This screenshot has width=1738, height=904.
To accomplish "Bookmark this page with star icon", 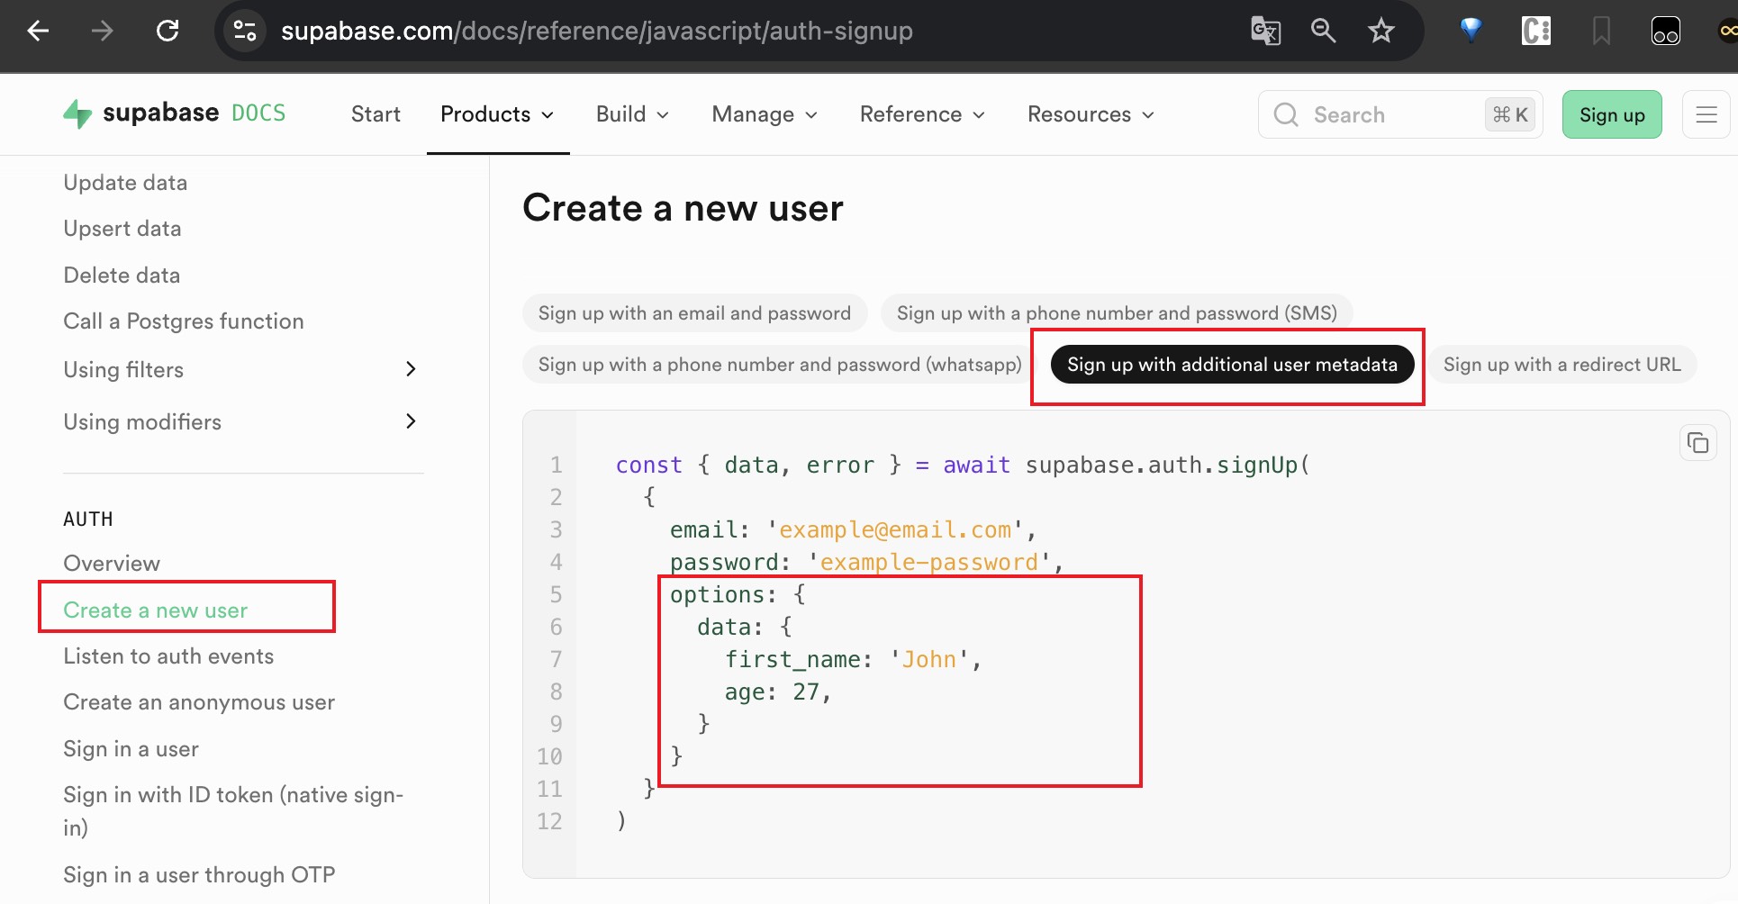I will click(x=1380, y=32).
